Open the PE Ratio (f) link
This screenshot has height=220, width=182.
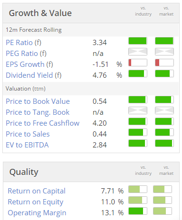[x=23, y=43]
